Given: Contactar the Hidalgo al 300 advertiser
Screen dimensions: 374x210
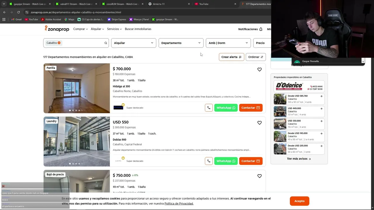Looking at the screenshot, I should tap(251, 108).
